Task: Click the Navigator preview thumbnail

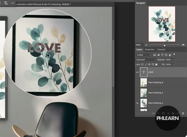Action: point(162,24)
